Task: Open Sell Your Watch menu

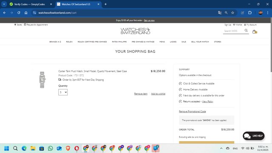Action: point(200,42)
